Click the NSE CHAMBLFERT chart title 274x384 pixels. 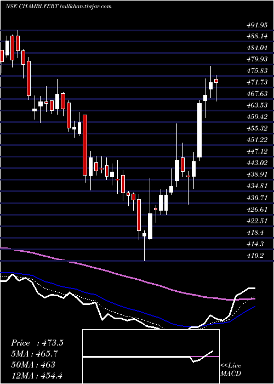[59, 7]
